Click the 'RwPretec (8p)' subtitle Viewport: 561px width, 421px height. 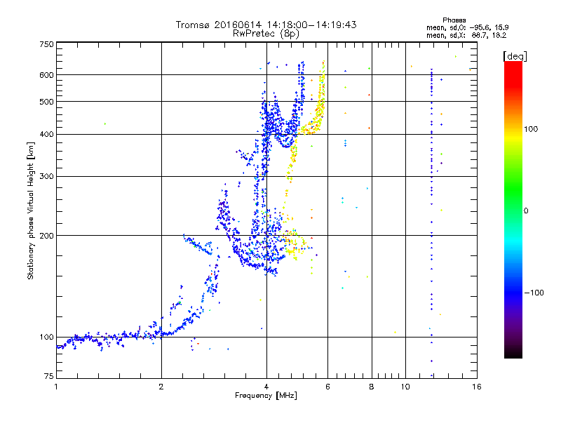coord(266,34)
